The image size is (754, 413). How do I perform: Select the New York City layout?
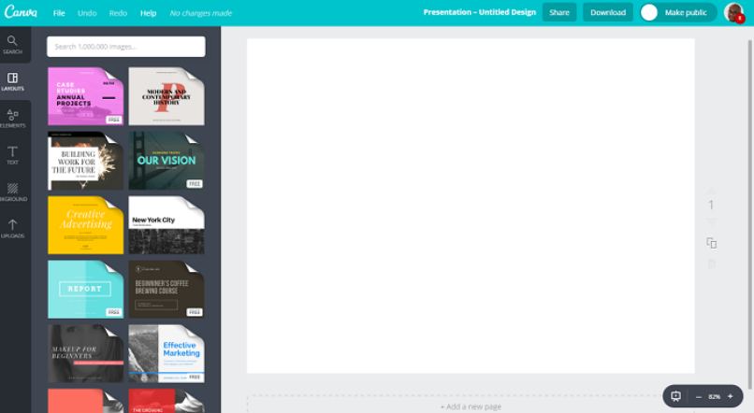167,225
